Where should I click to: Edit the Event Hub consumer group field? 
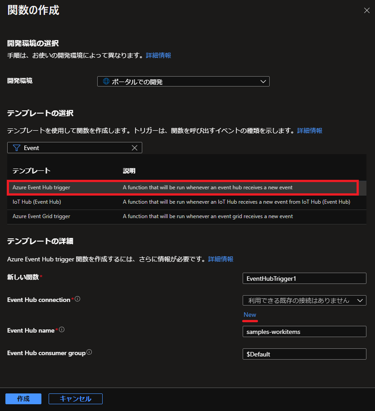pos(304,354)
